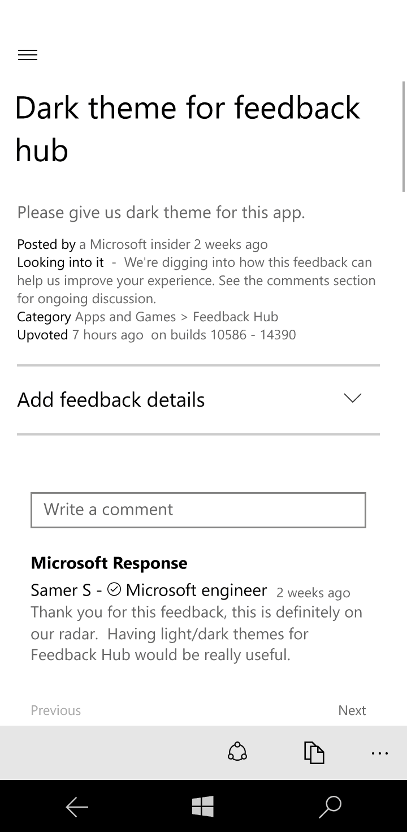Click the Add feedback details heading
This screenshot has width=407, height=832.
(x=111, y=400)
